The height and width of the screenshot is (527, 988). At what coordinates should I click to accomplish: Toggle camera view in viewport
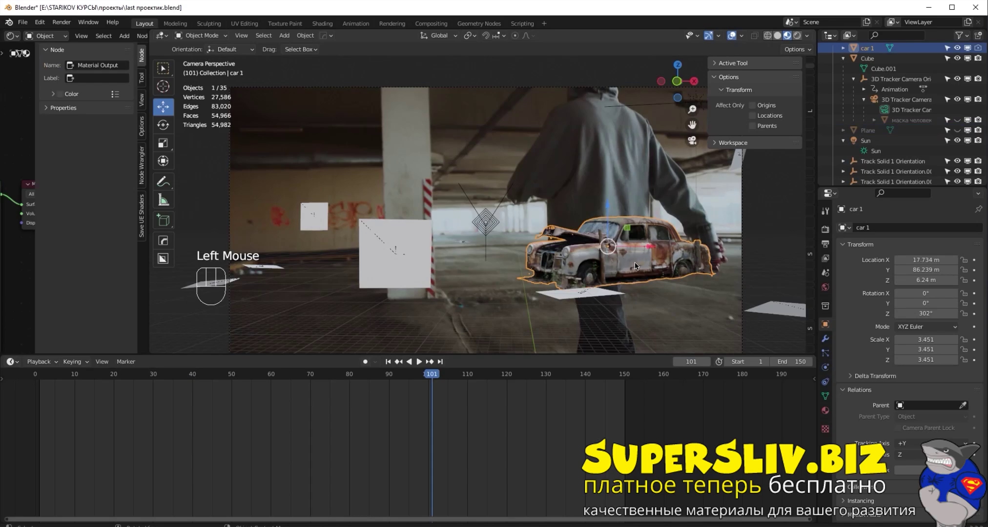pos(692,141)
